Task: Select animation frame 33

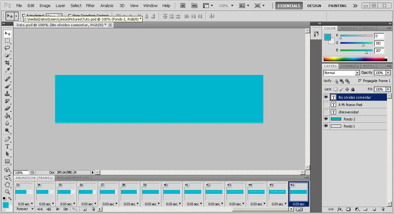Action: [x=24, y=192]
